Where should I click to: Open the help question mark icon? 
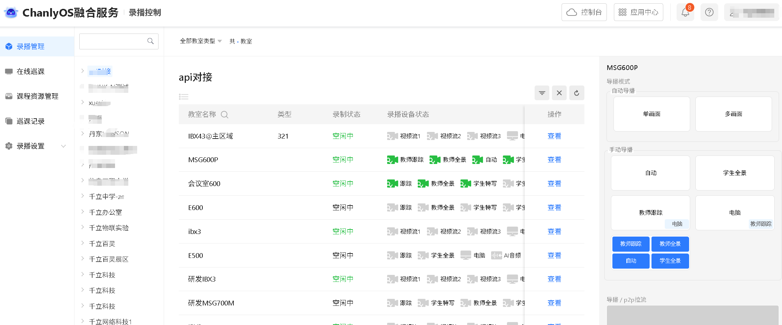[709, 13]
